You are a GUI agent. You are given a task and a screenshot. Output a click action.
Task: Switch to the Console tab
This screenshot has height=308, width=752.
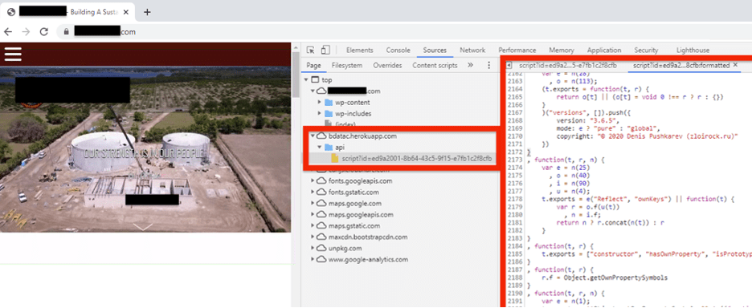point(398,51)
